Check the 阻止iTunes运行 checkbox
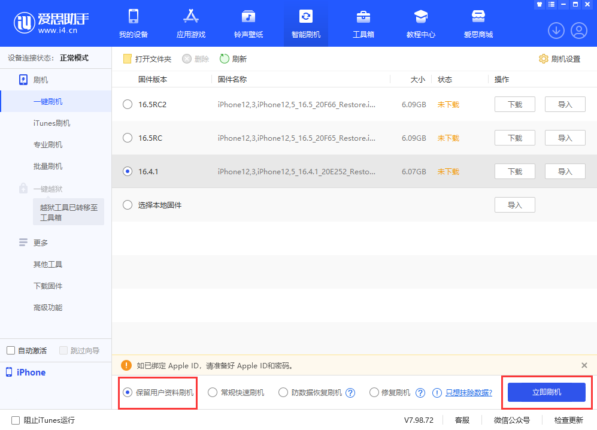597x430 pixels. click(16, 420)
